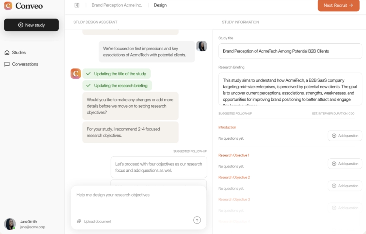
Task: Add question to Introduction section
Action: [345, 136]
